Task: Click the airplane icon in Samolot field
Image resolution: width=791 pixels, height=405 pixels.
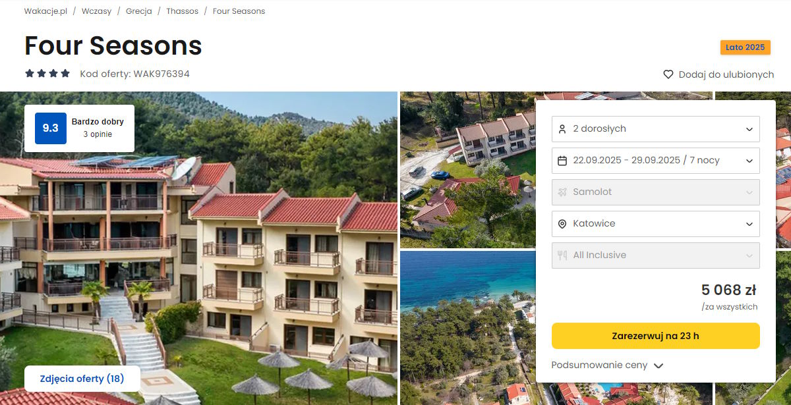Action: point(562,192)
